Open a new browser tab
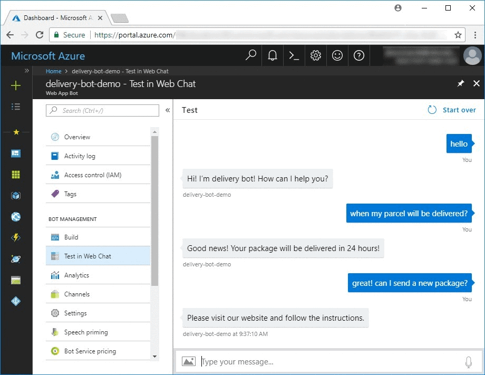 [120, 18]
